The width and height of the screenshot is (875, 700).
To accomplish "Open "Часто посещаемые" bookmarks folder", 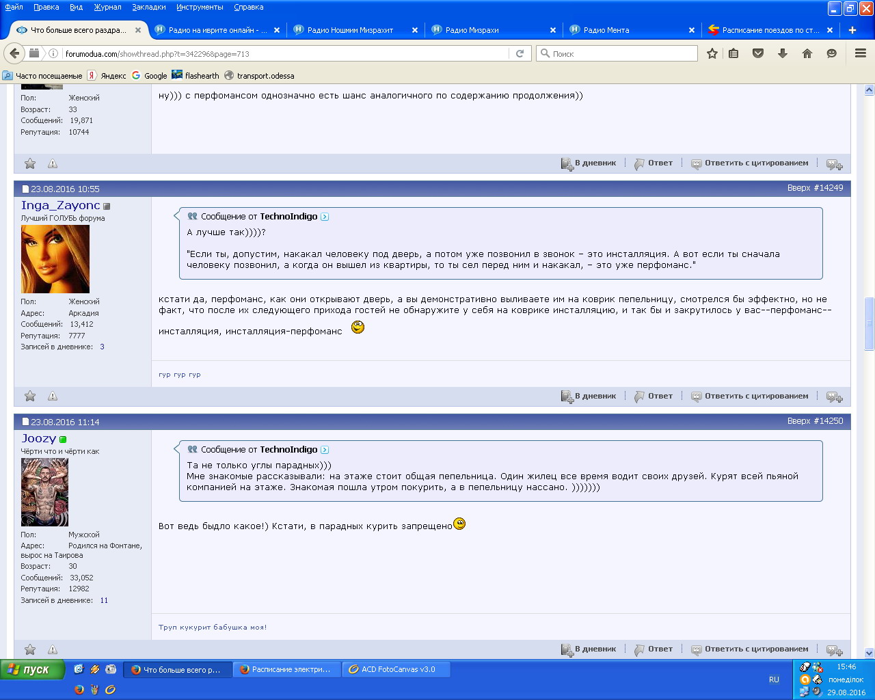I will [x=42, y=76].
